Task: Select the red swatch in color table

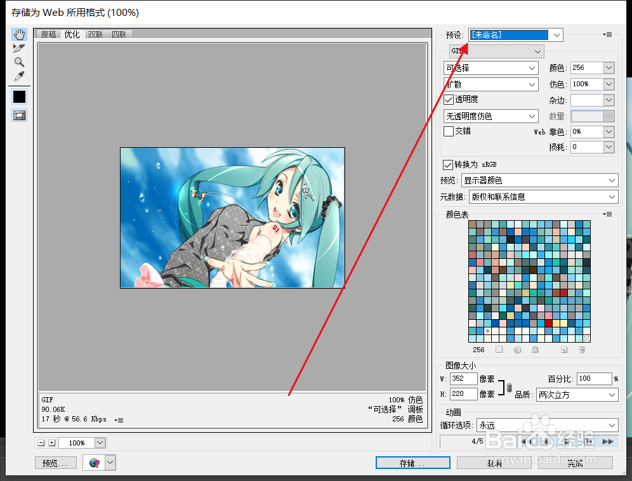Action: pos(548,324)
